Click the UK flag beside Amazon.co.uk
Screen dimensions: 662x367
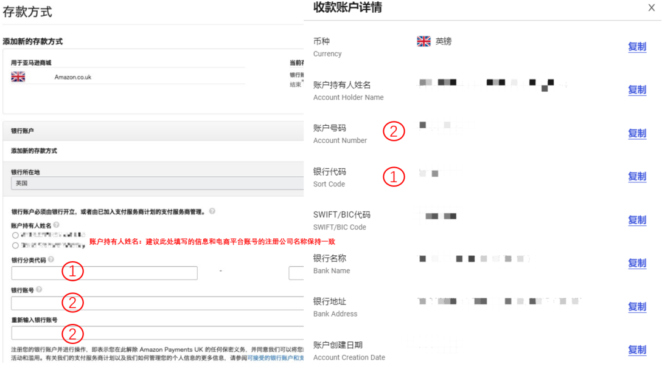[x=18, y=77]
